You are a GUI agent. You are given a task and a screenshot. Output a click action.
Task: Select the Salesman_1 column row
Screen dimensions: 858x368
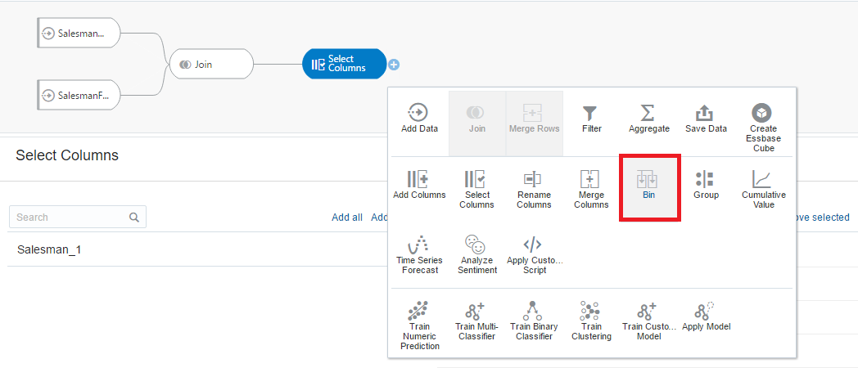point(197,250)
